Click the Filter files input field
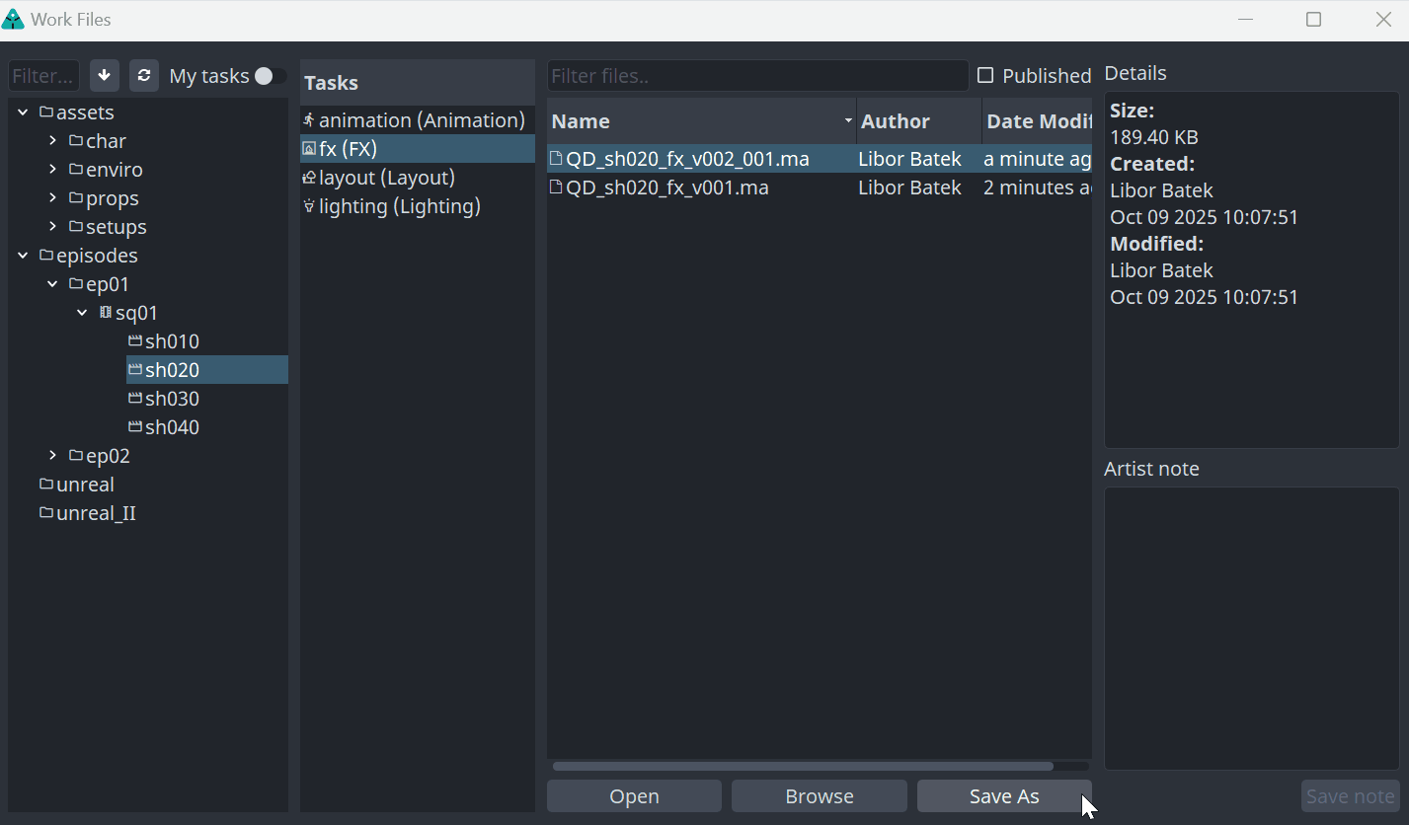This screenshot has height=825, width=1409. tap(756, 76)
